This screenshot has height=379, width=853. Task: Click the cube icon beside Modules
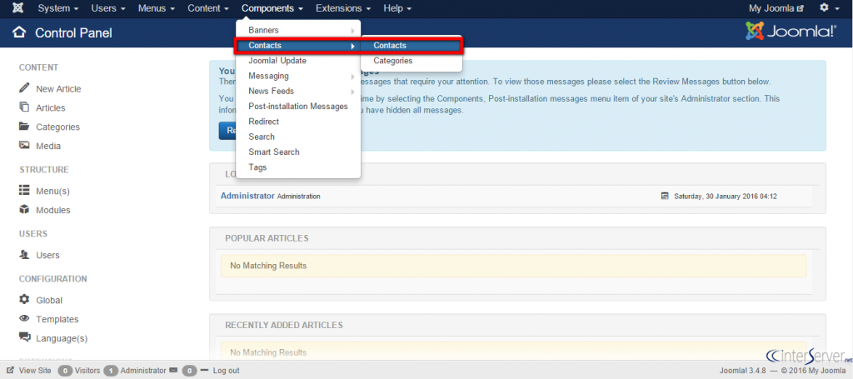[x=24, y=209]
